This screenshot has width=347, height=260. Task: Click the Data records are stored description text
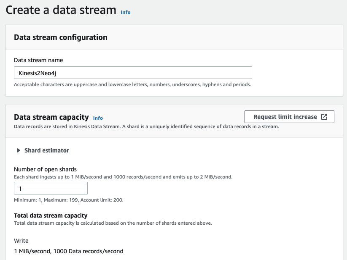click(146, 126)
